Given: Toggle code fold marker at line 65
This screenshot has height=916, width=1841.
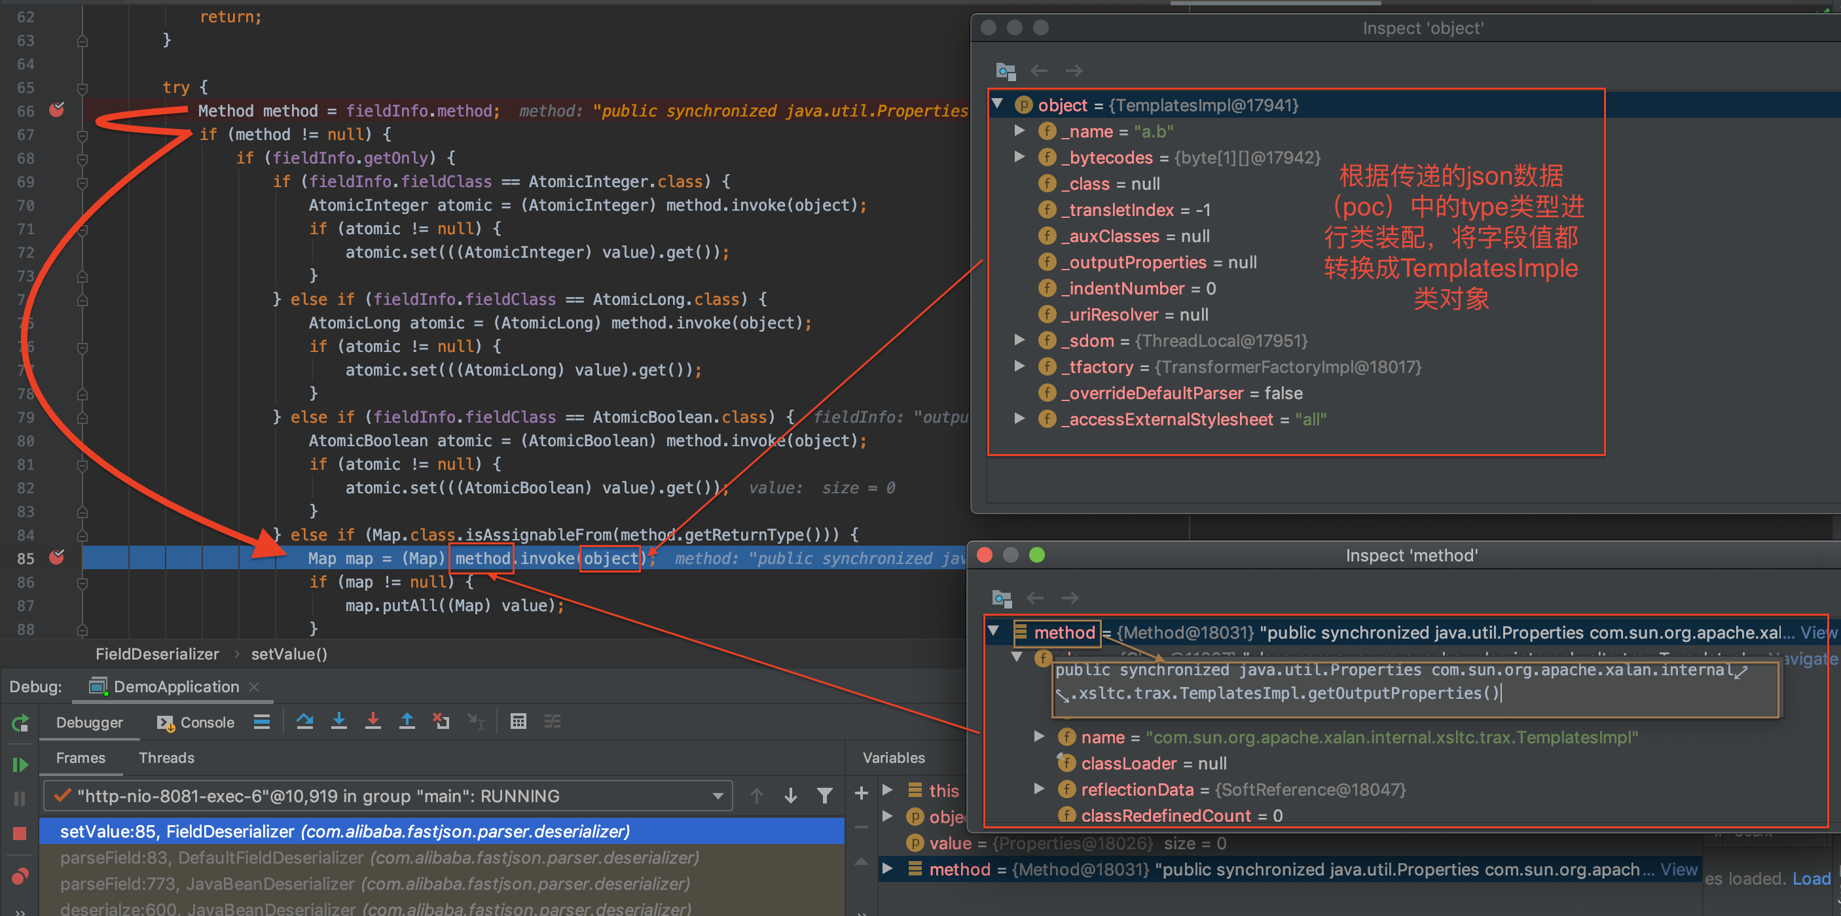Looking at the screenshot, I should coord(82,88).
